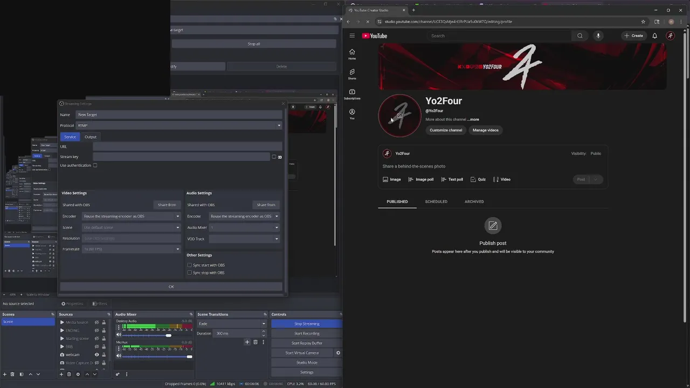Open Fade transition dropdown
690x388 pixels.
232,324
